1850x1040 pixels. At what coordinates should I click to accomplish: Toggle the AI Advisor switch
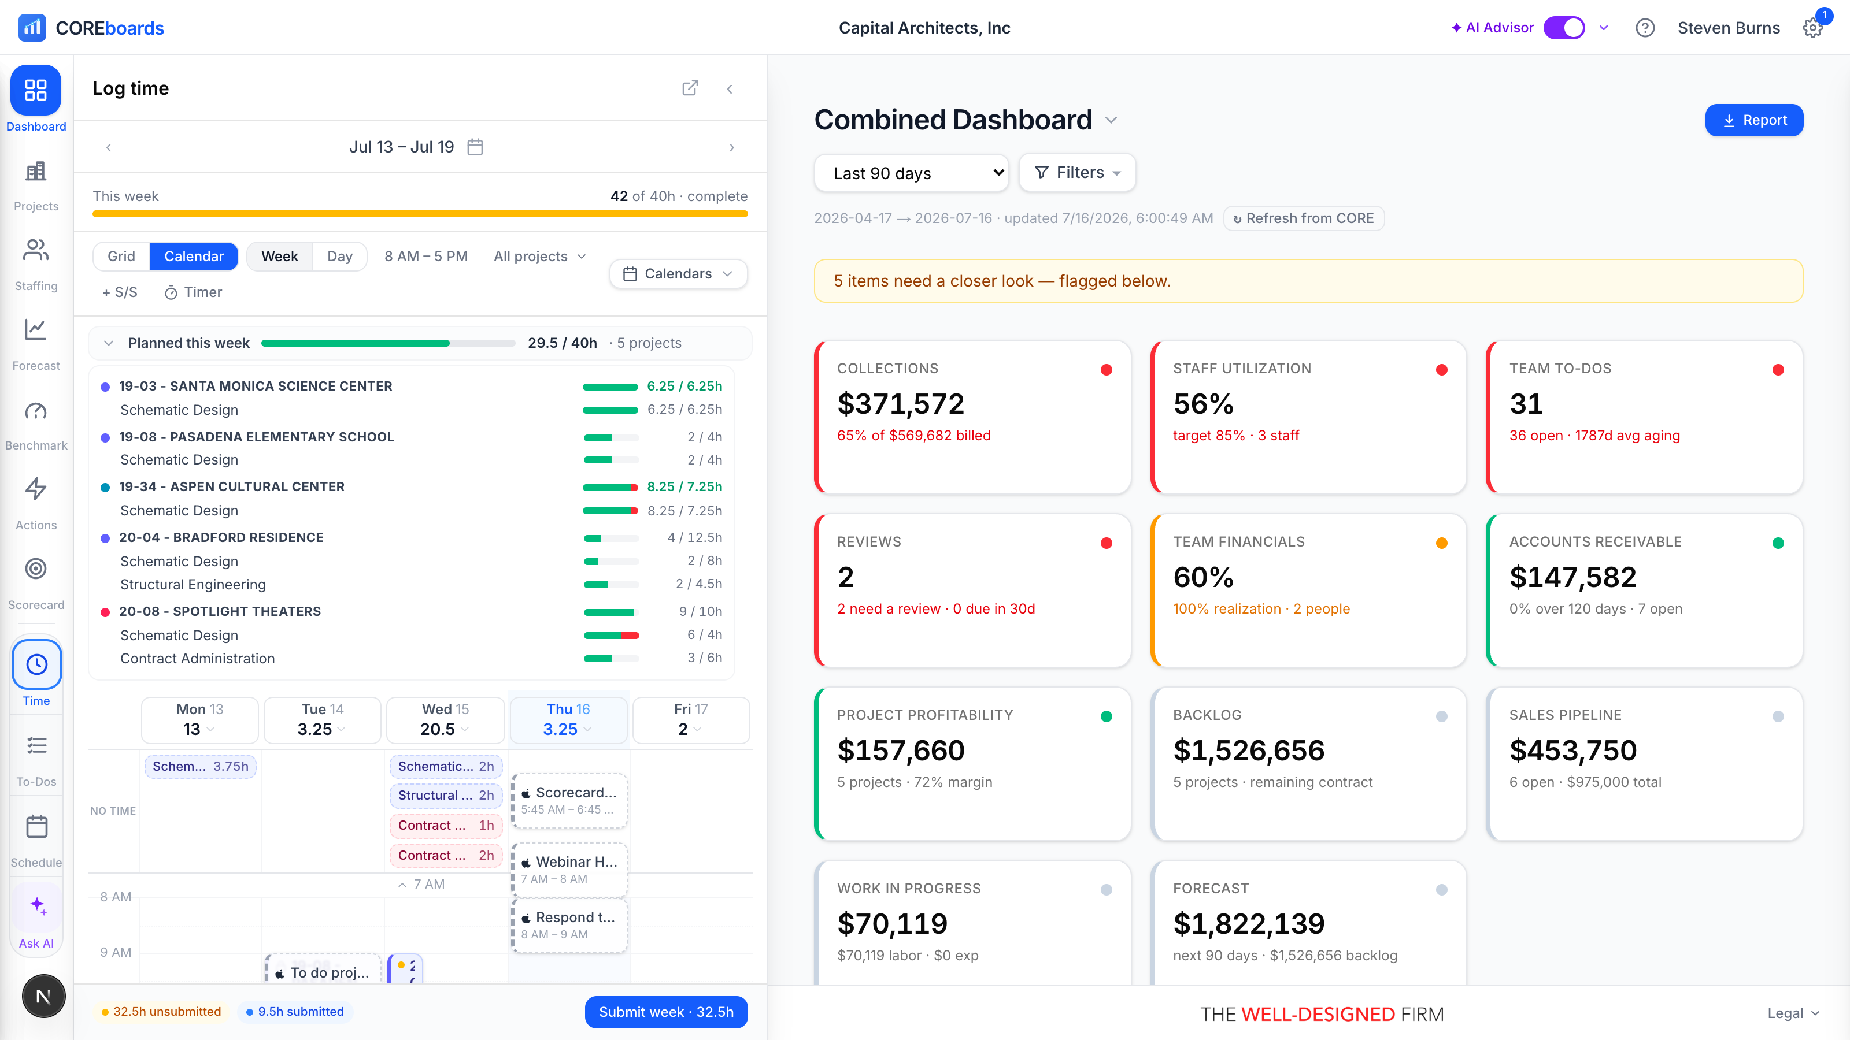click(1564, 28)
